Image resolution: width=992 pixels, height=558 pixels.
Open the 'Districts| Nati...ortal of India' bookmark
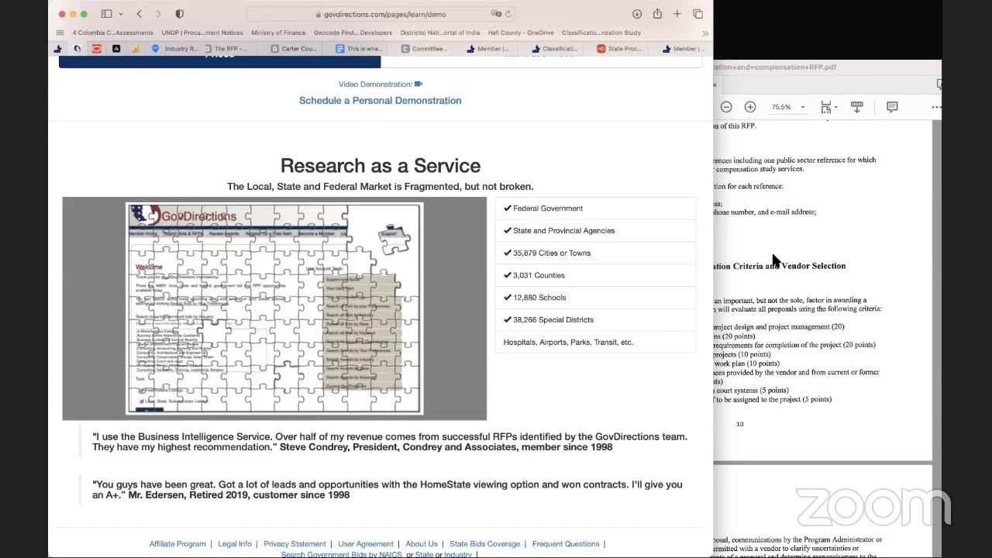(x=440, y=33)
